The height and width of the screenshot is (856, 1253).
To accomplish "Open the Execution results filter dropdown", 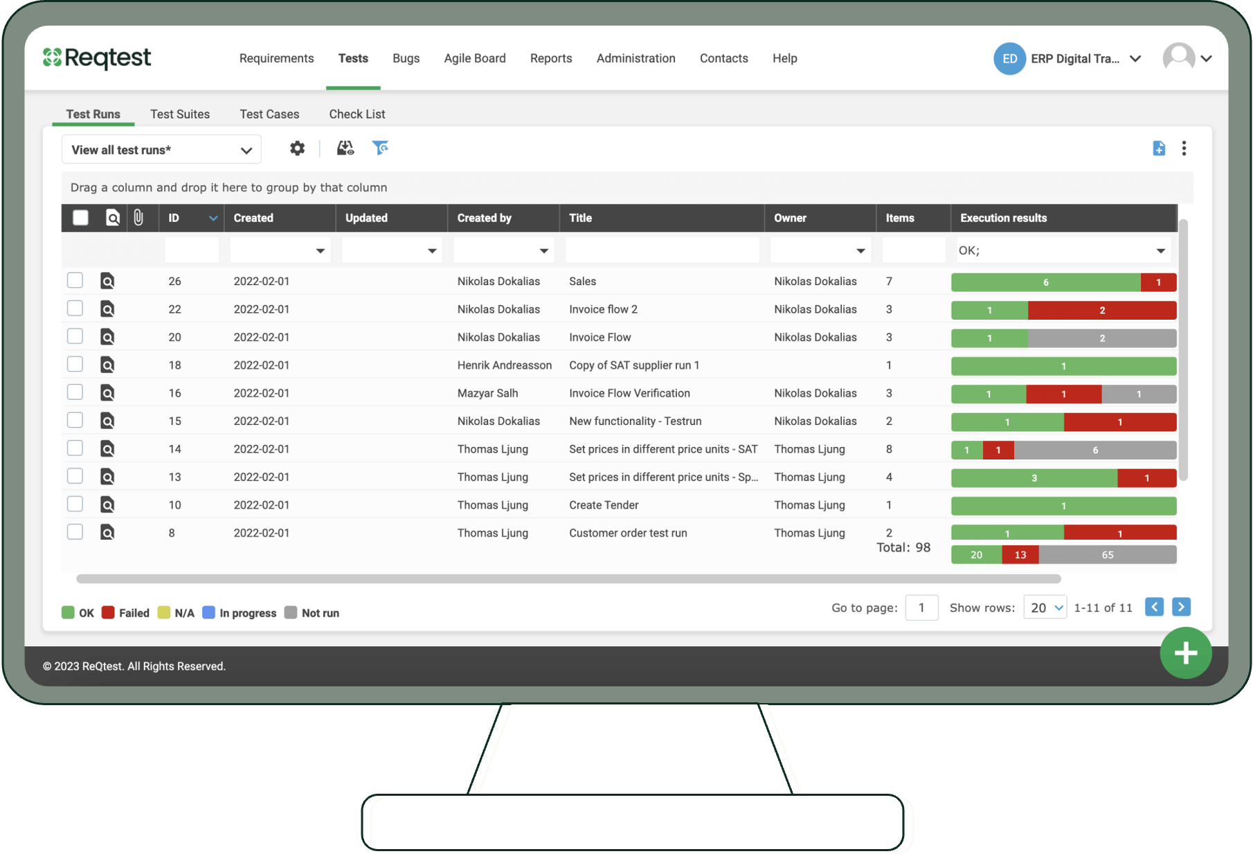I will coord(1160,251).
